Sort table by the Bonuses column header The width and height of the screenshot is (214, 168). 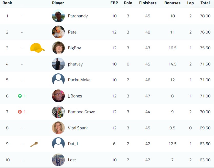pos(172,3)
